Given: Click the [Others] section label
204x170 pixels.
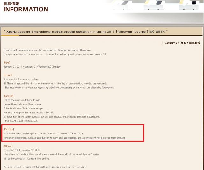Looking at the screenshot, I should pyautogui.click(x=8, y=146).
